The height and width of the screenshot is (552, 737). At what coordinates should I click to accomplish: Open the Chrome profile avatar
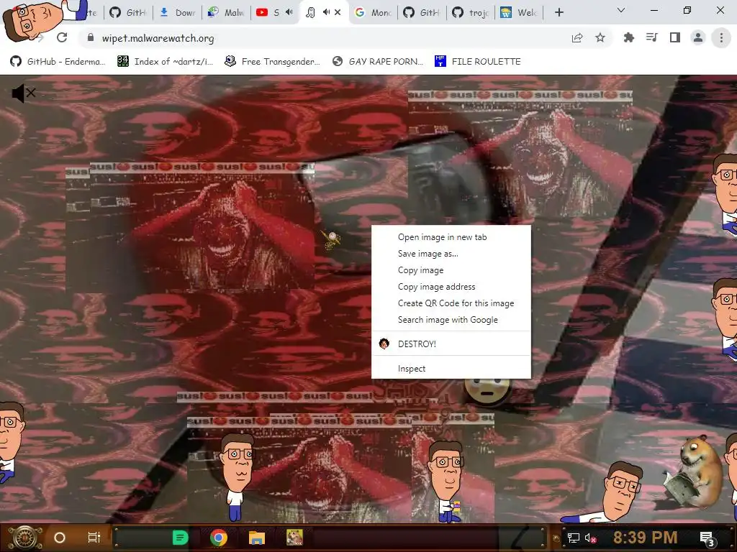tap(698, 37)
